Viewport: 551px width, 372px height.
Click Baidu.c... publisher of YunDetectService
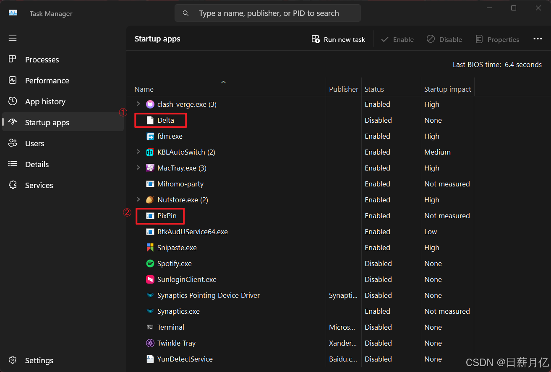click(342, 359)
